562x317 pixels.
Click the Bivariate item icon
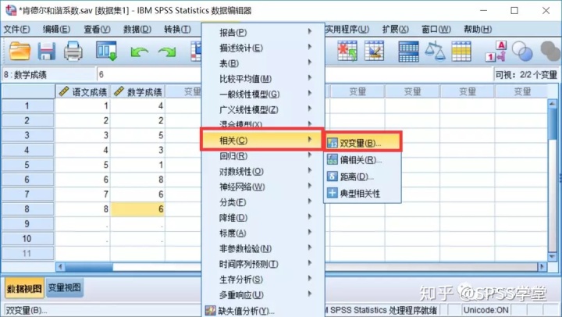click(333, 143)
